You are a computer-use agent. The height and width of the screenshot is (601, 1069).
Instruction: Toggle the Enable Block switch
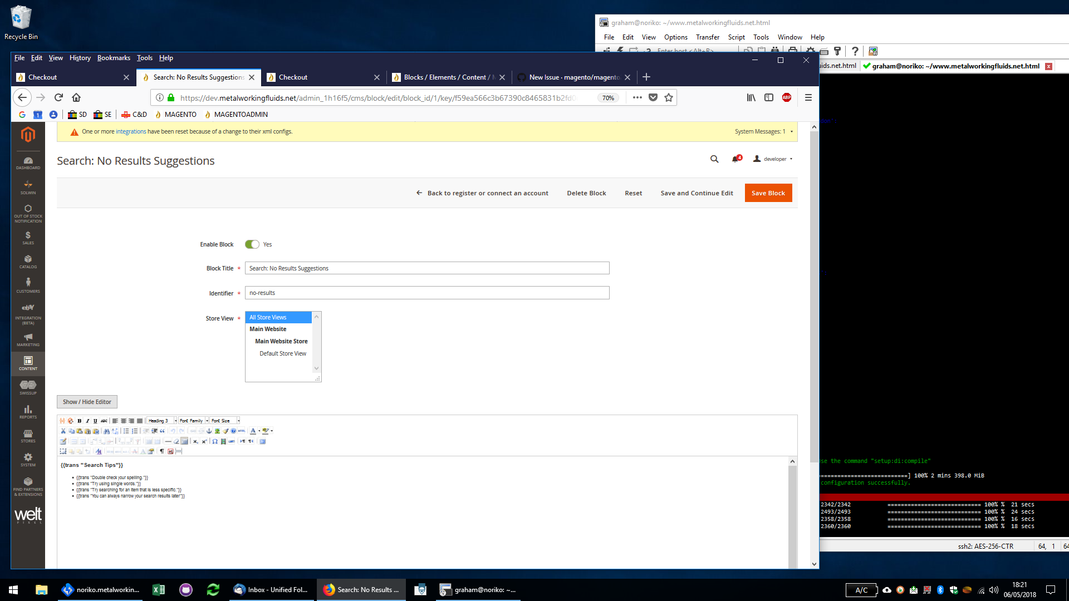click(x=252, y=244)
